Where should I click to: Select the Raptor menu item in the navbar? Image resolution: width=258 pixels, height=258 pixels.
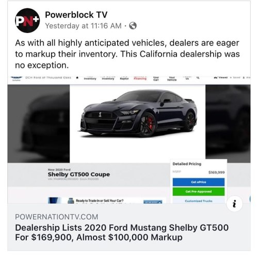pos(124,78)
